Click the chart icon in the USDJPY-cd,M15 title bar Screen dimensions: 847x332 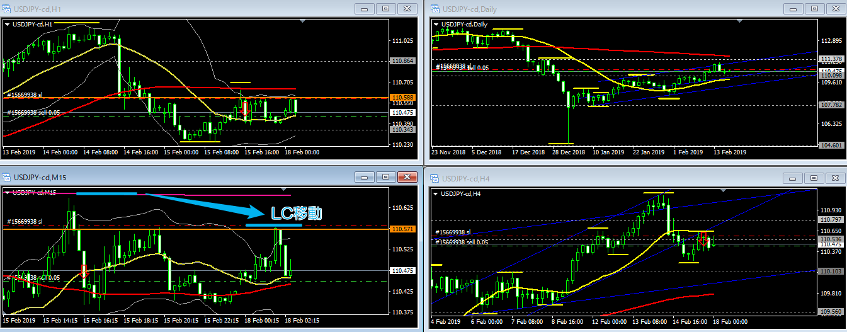pyautogui.click(x=7, y=178)
